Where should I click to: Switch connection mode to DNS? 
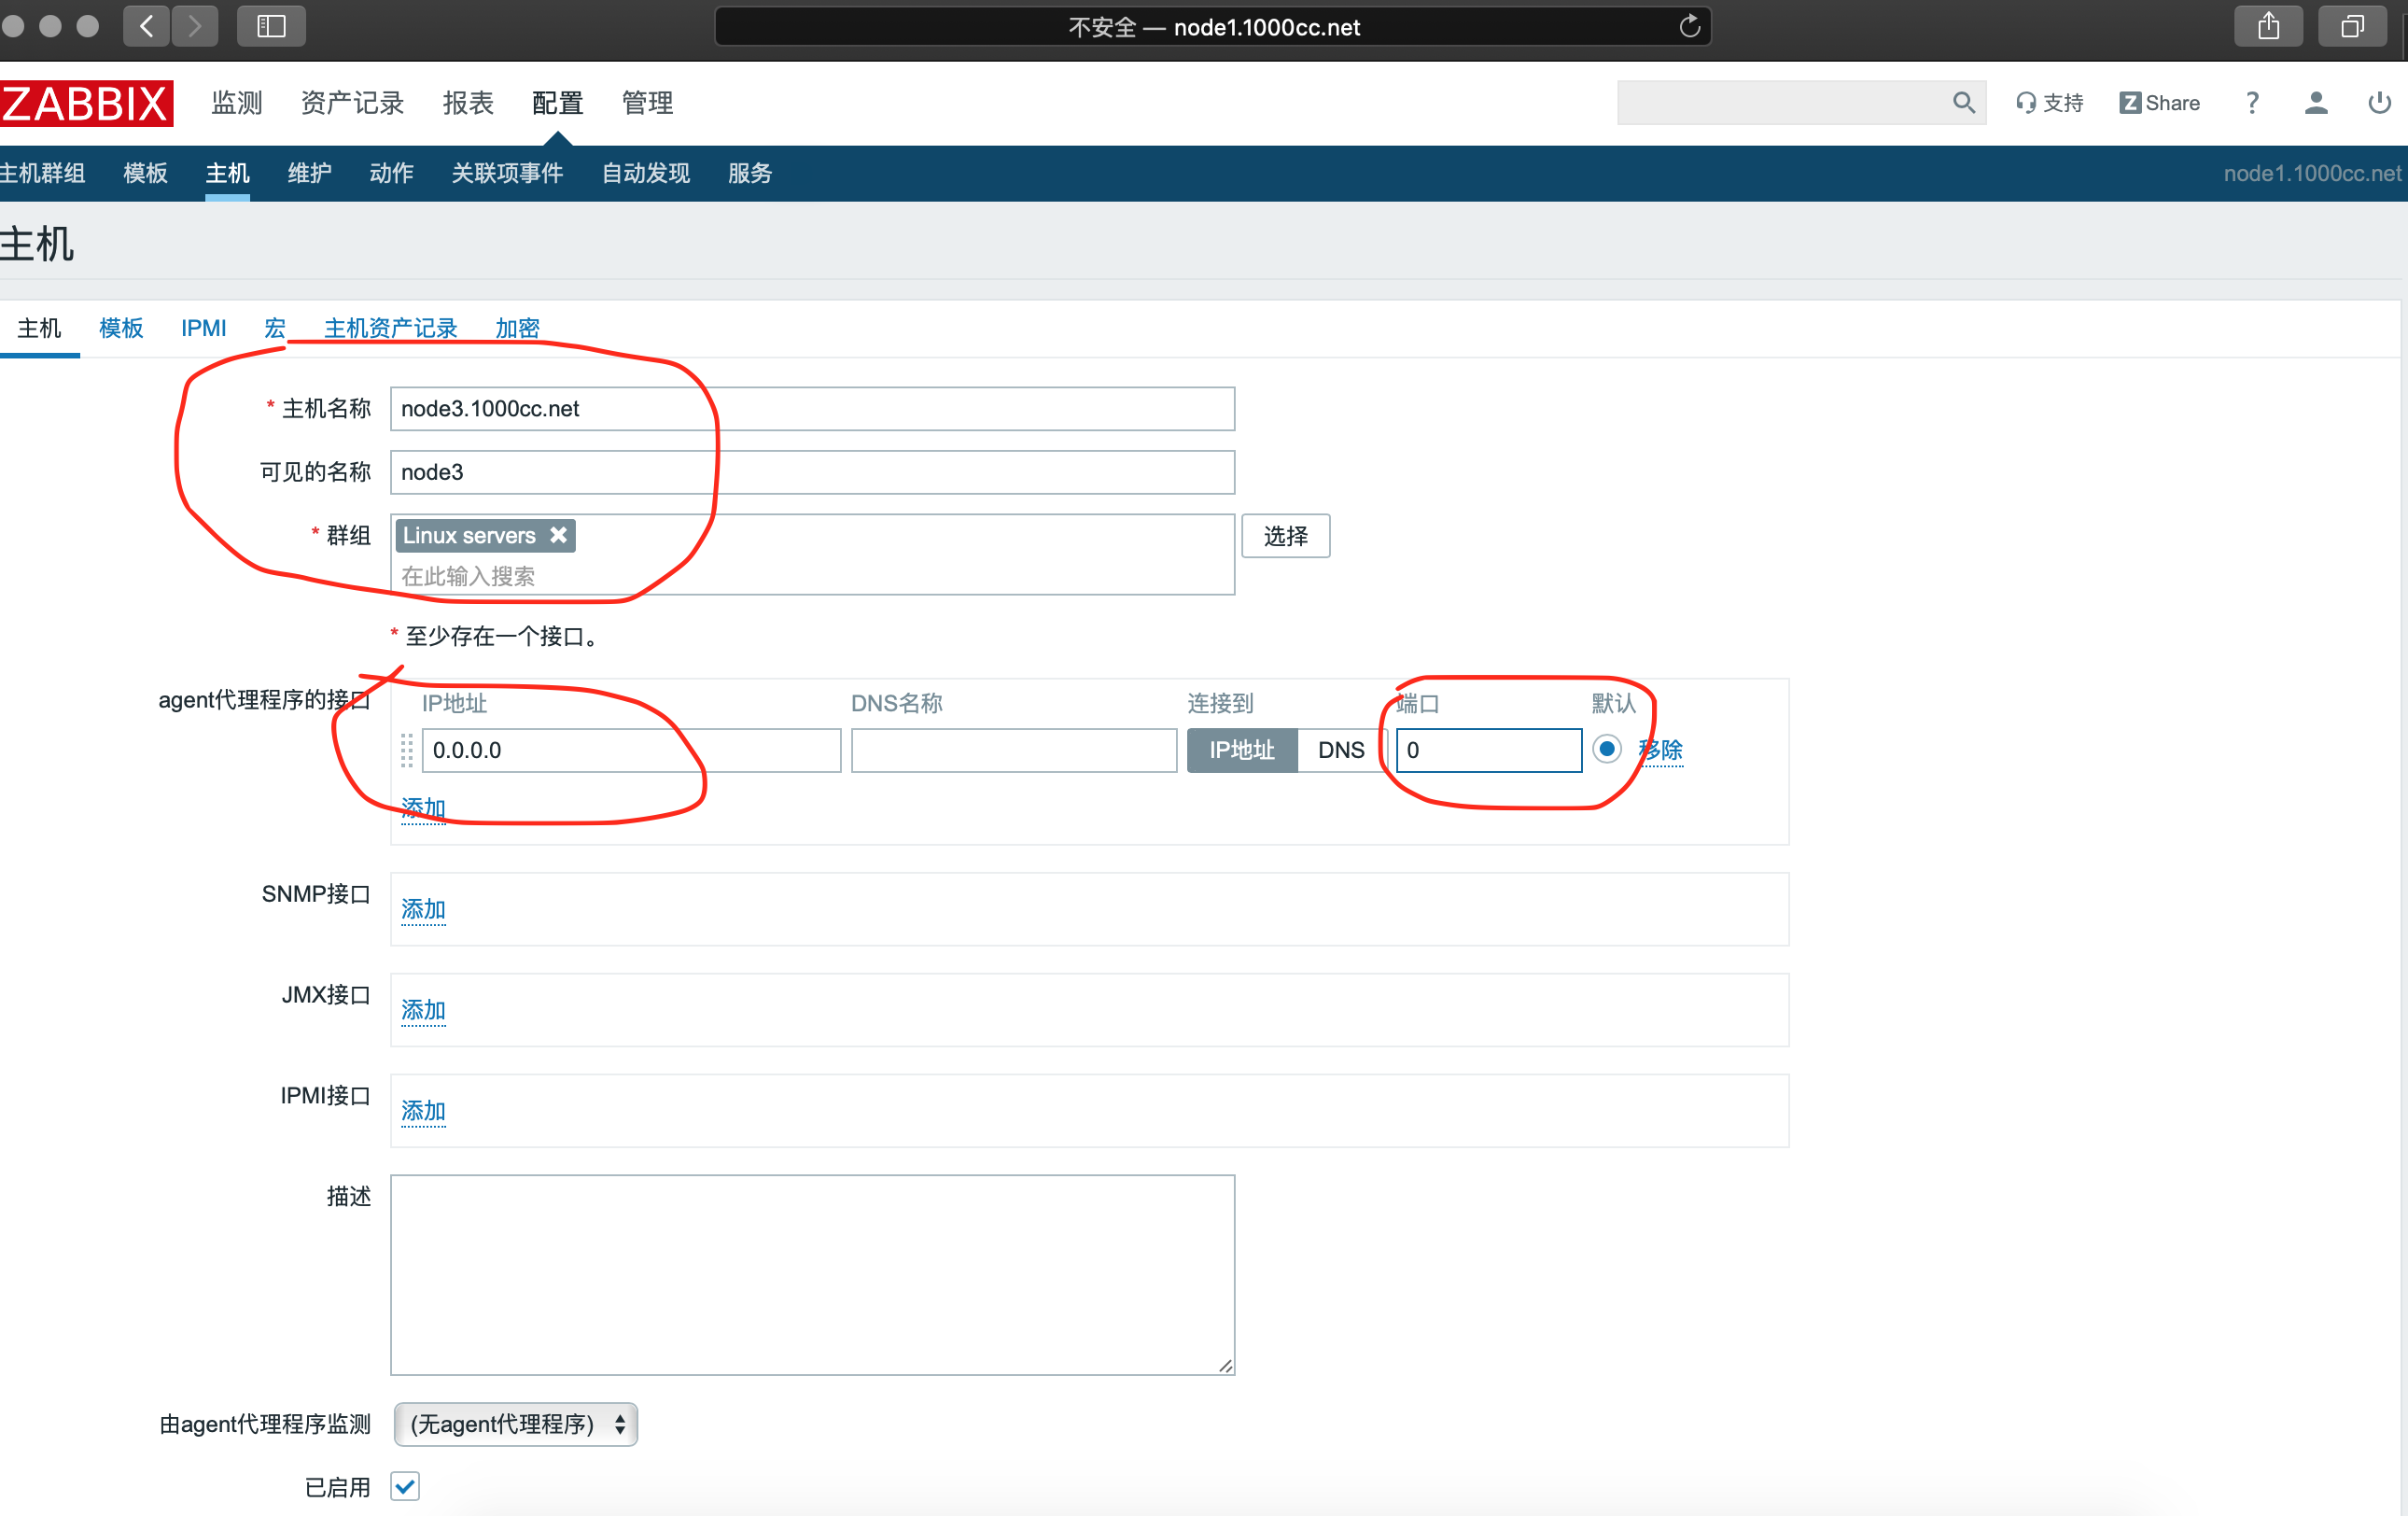click(1340, 750)
